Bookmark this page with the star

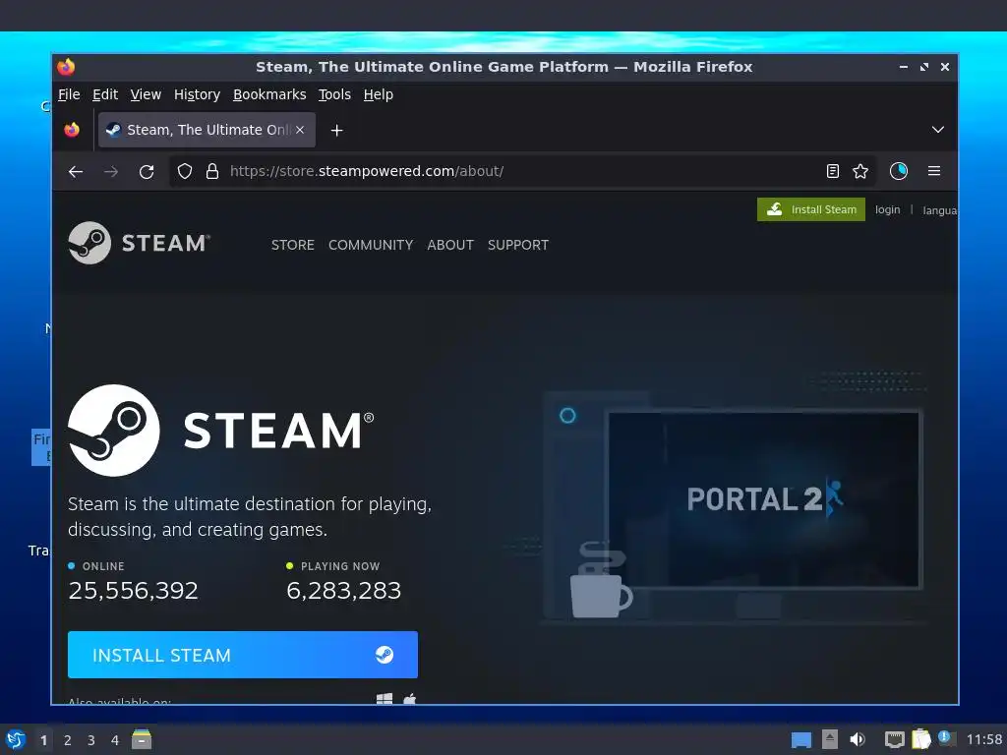click(859, 171)
